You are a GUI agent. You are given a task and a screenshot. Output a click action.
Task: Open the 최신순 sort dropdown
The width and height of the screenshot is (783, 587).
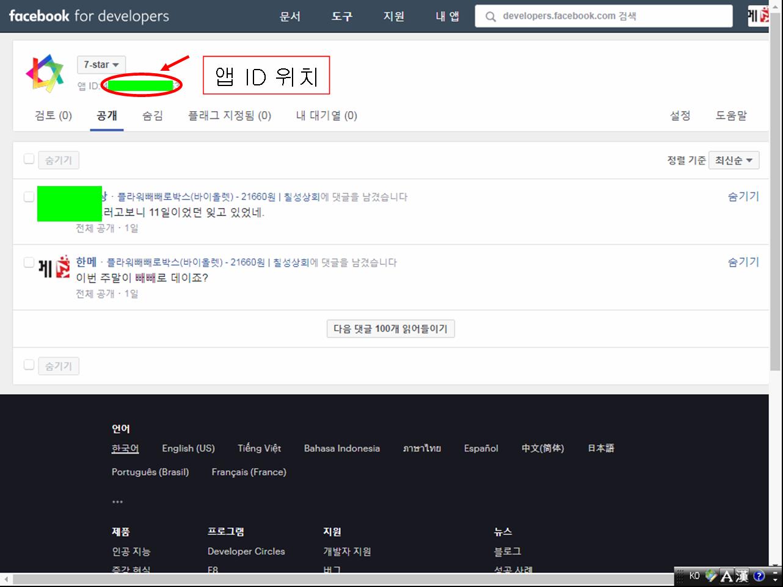click(x=734, y=160)
